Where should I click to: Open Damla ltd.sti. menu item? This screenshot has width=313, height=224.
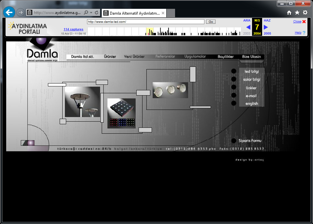point(82,57)
